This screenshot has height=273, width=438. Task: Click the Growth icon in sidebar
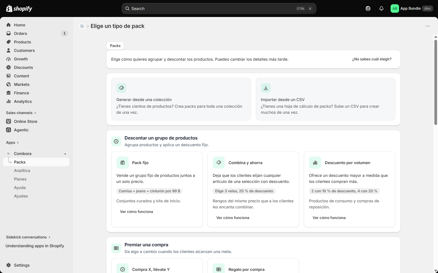[x=9, y=59]
